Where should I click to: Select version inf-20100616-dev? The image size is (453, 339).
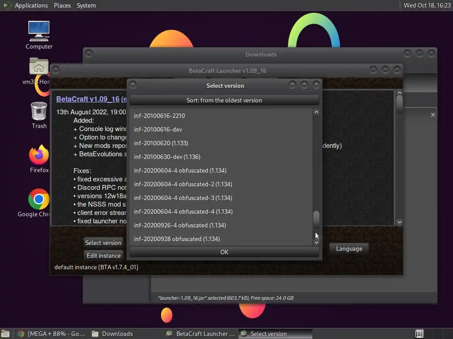[x=221, y=129]
